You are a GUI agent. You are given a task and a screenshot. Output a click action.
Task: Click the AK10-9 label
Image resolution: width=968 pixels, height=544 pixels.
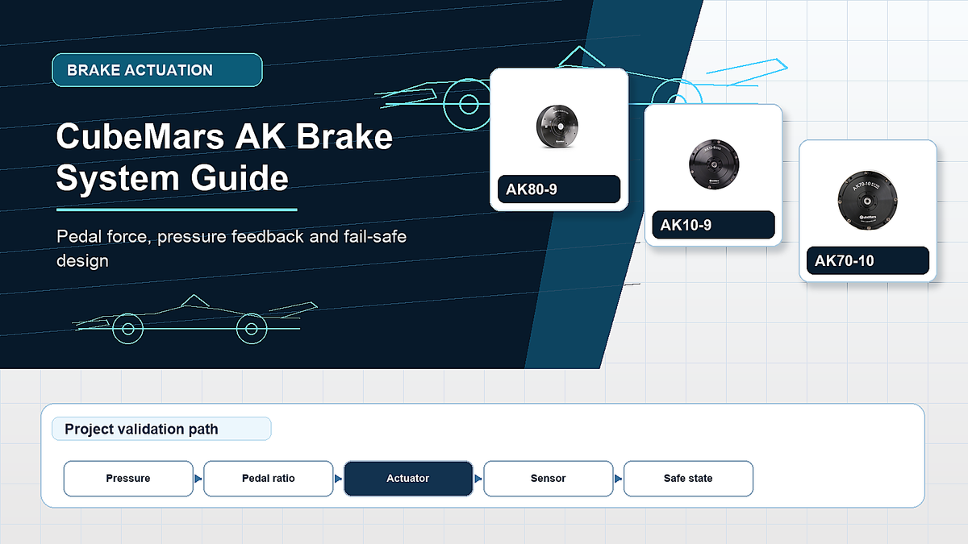tap(713, 225)
